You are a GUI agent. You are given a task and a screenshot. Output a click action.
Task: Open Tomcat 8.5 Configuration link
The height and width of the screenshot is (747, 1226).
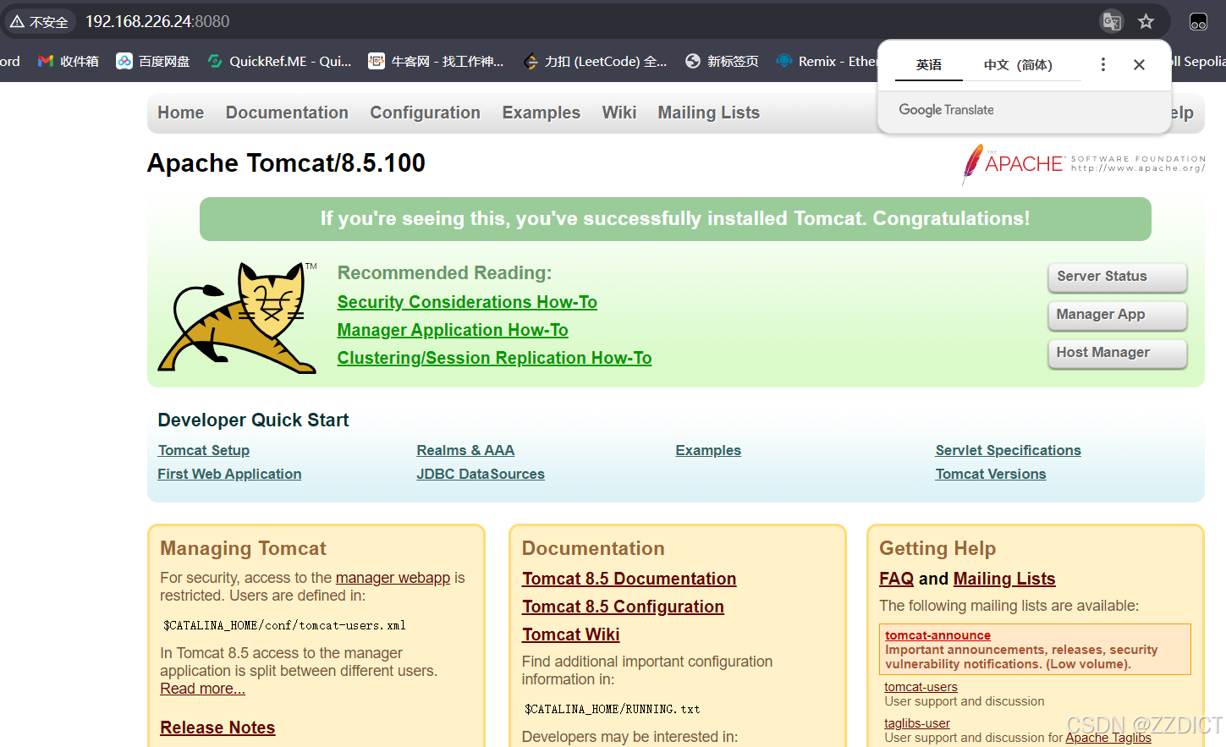[x=623, y=607]
